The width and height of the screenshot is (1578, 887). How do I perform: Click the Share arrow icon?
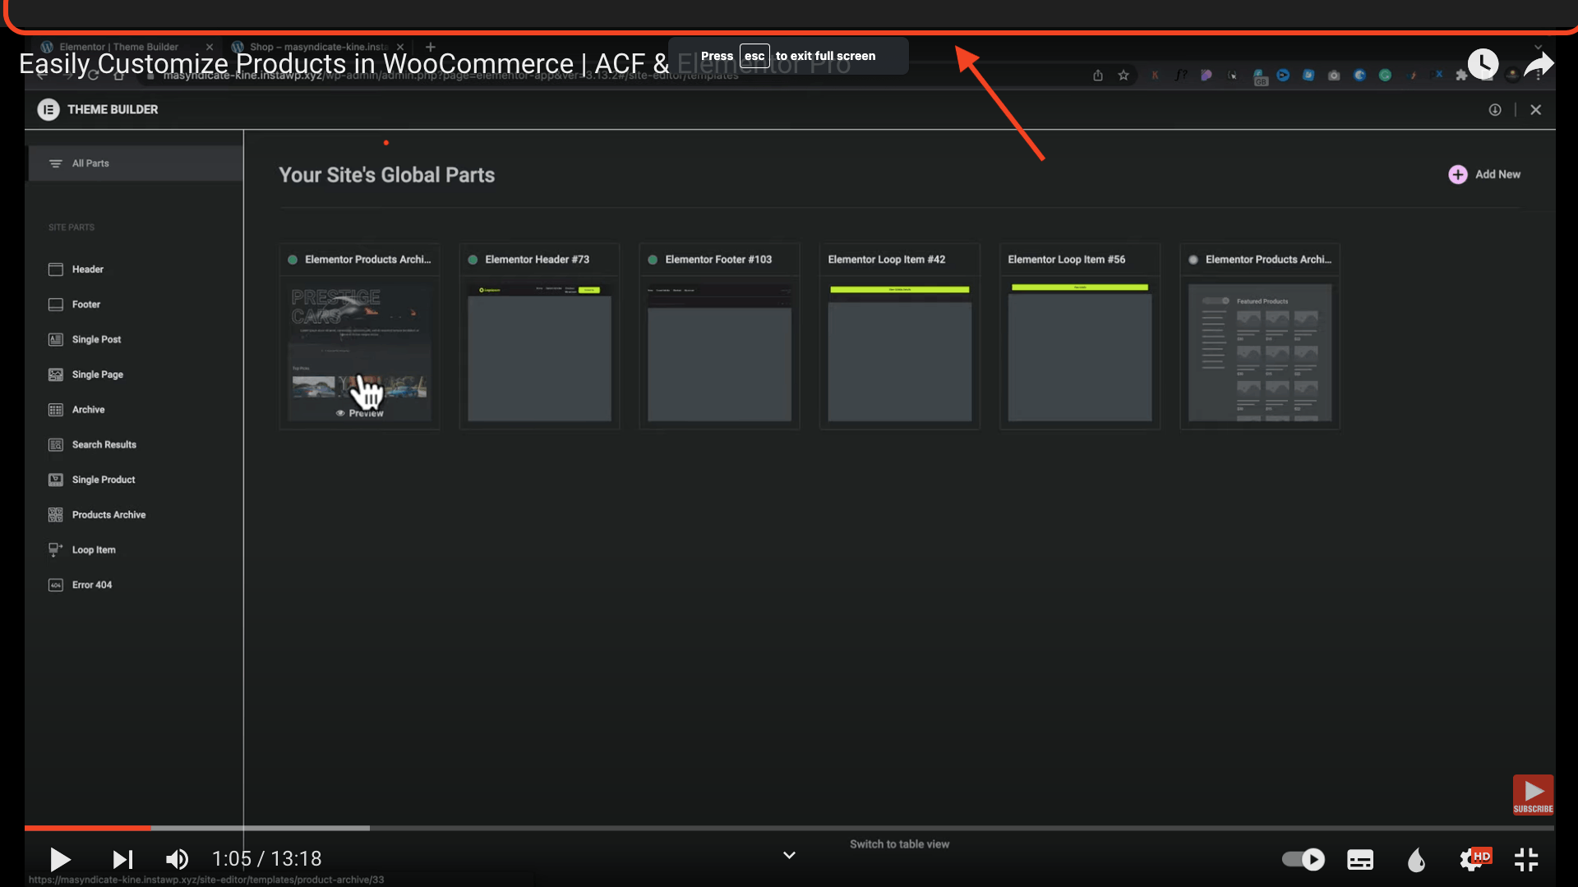tap(1538, 64)
